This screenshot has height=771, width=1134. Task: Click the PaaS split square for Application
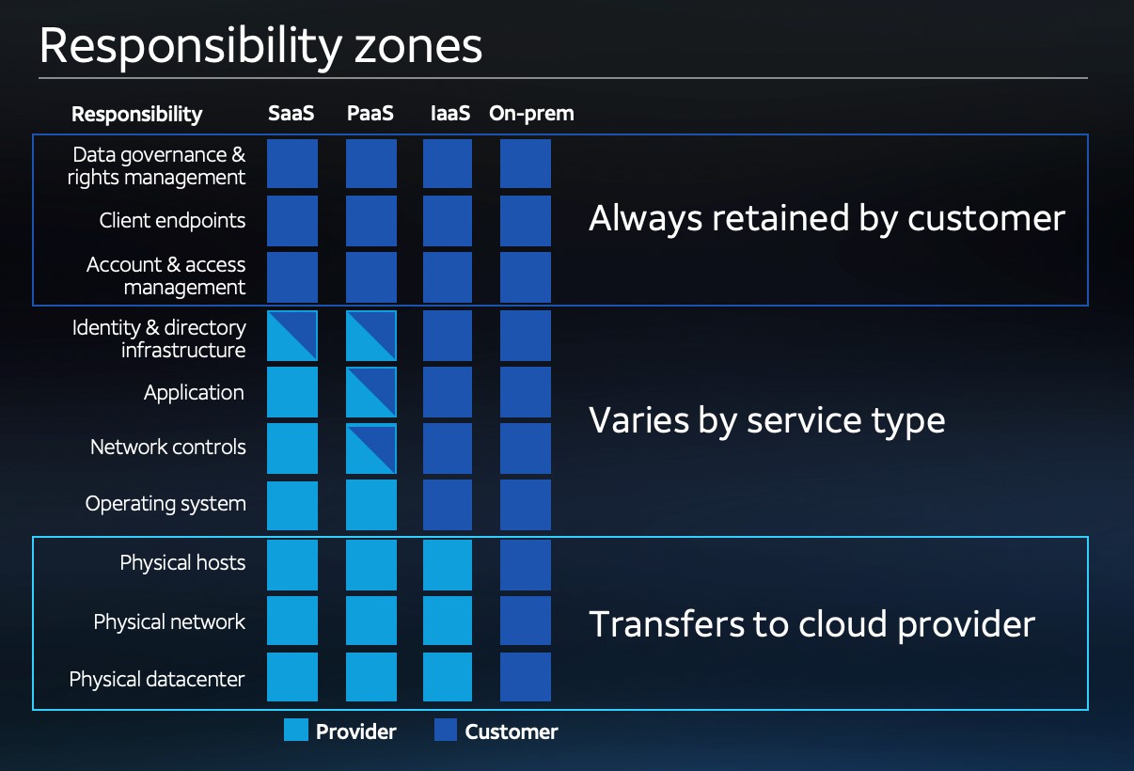coord(371,392)
